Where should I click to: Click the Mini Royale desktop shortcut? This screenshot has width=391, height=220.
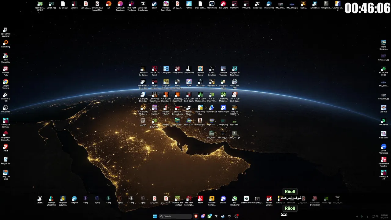point(269,5)
